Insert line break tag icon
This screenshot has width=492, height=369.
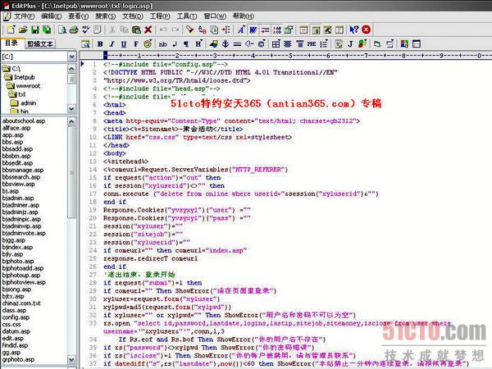click(x=175, y=44)
